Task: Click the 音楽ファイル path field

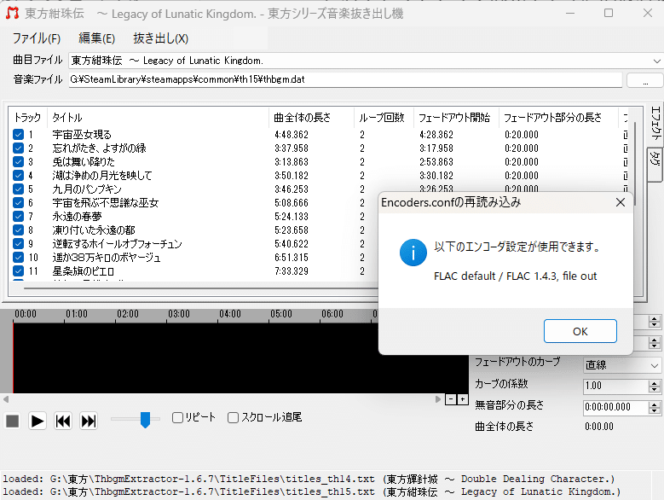Action: tap(345, 79)
